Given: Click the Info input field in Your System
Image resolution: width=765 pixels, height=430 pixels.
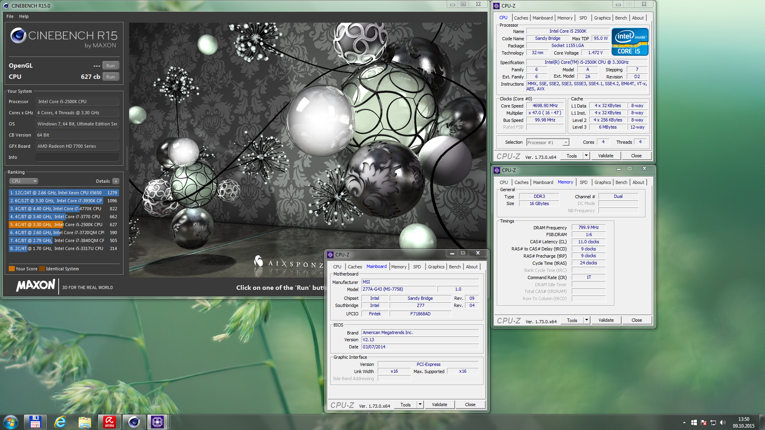Looking at the screenshot, I should pos(77,157).
